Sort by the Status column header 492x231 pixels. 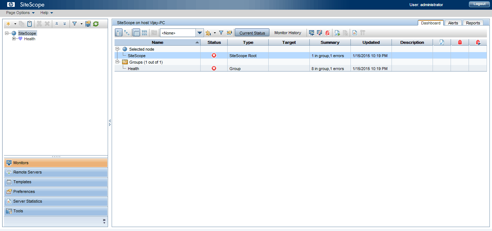tap(214, 42)
